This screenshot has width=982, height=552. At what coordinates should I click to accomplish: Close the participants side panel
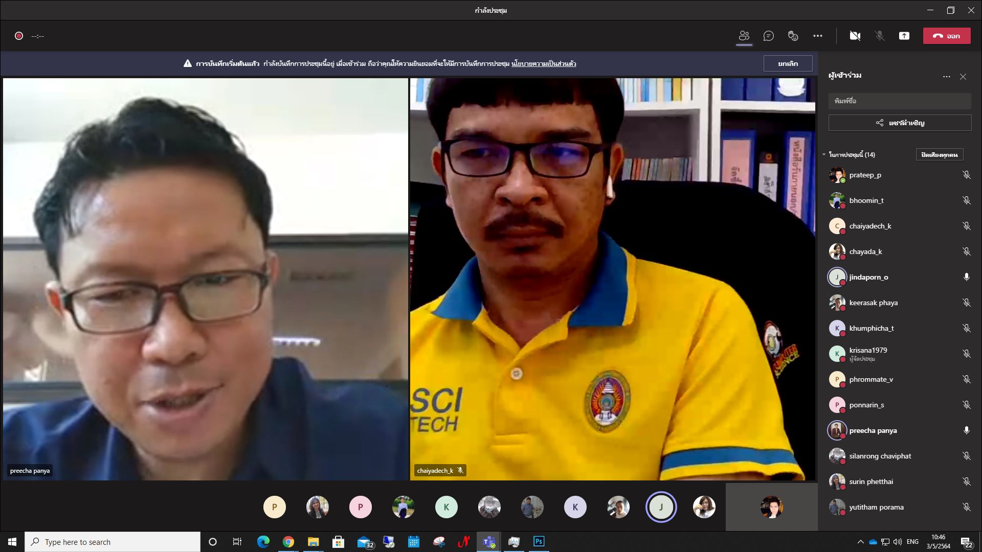point(963,77)
